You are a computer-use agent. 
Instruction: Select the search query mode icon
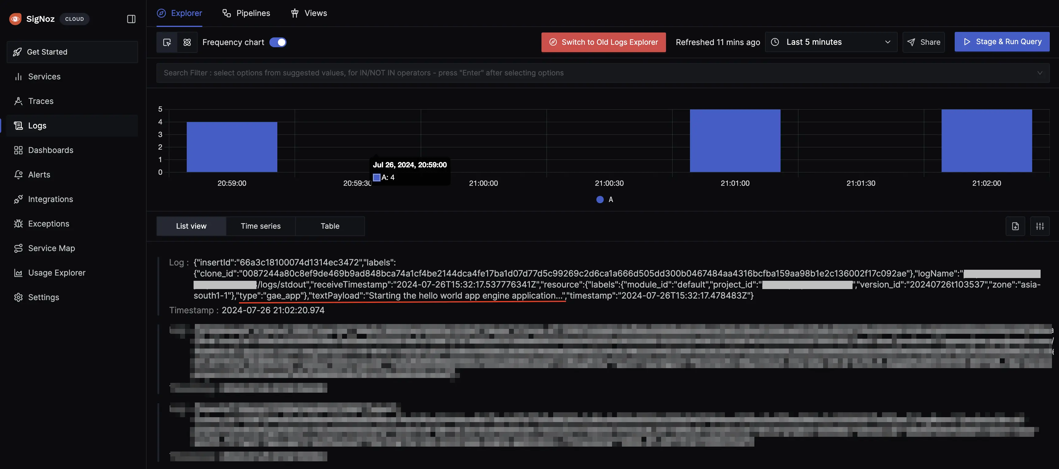click(167, 42)
